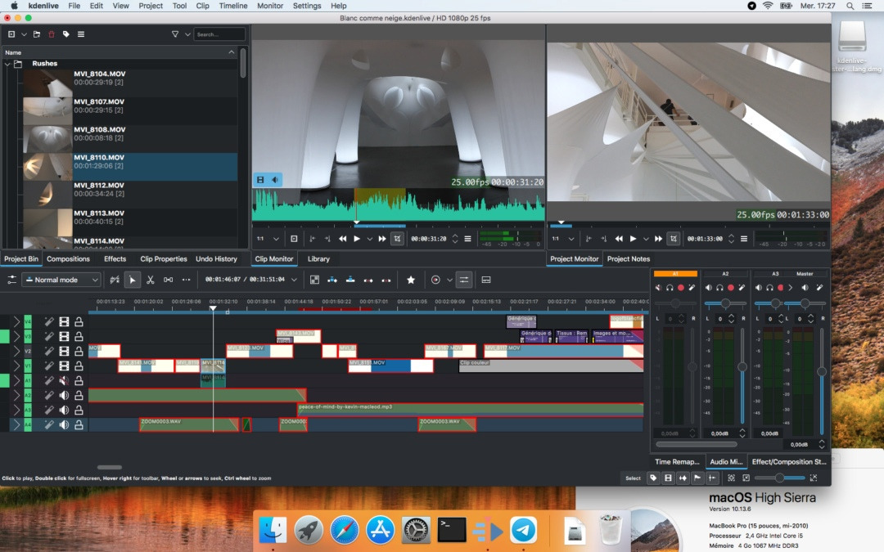Adjust the Master channel volume fader
The width and height of the screenshot is (884, 552).
(x=821, y=372)
